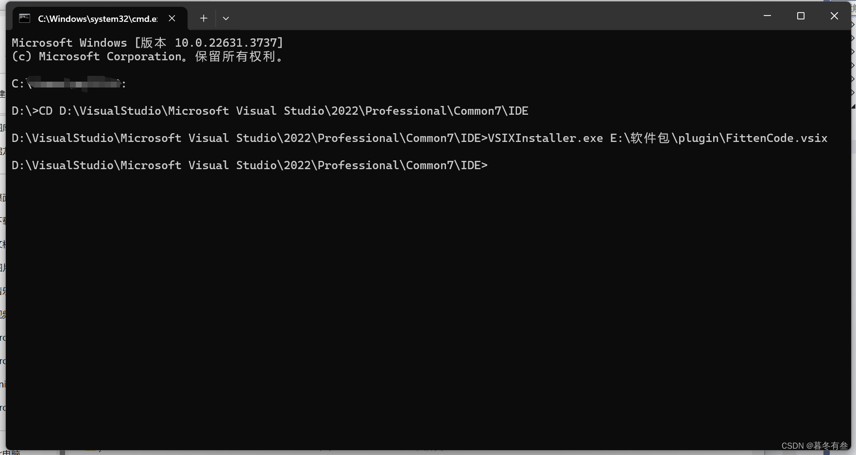856x455 pixels.
Task: Click the VSIXInstaller.exe command text
Action: (x=546, y=138)
